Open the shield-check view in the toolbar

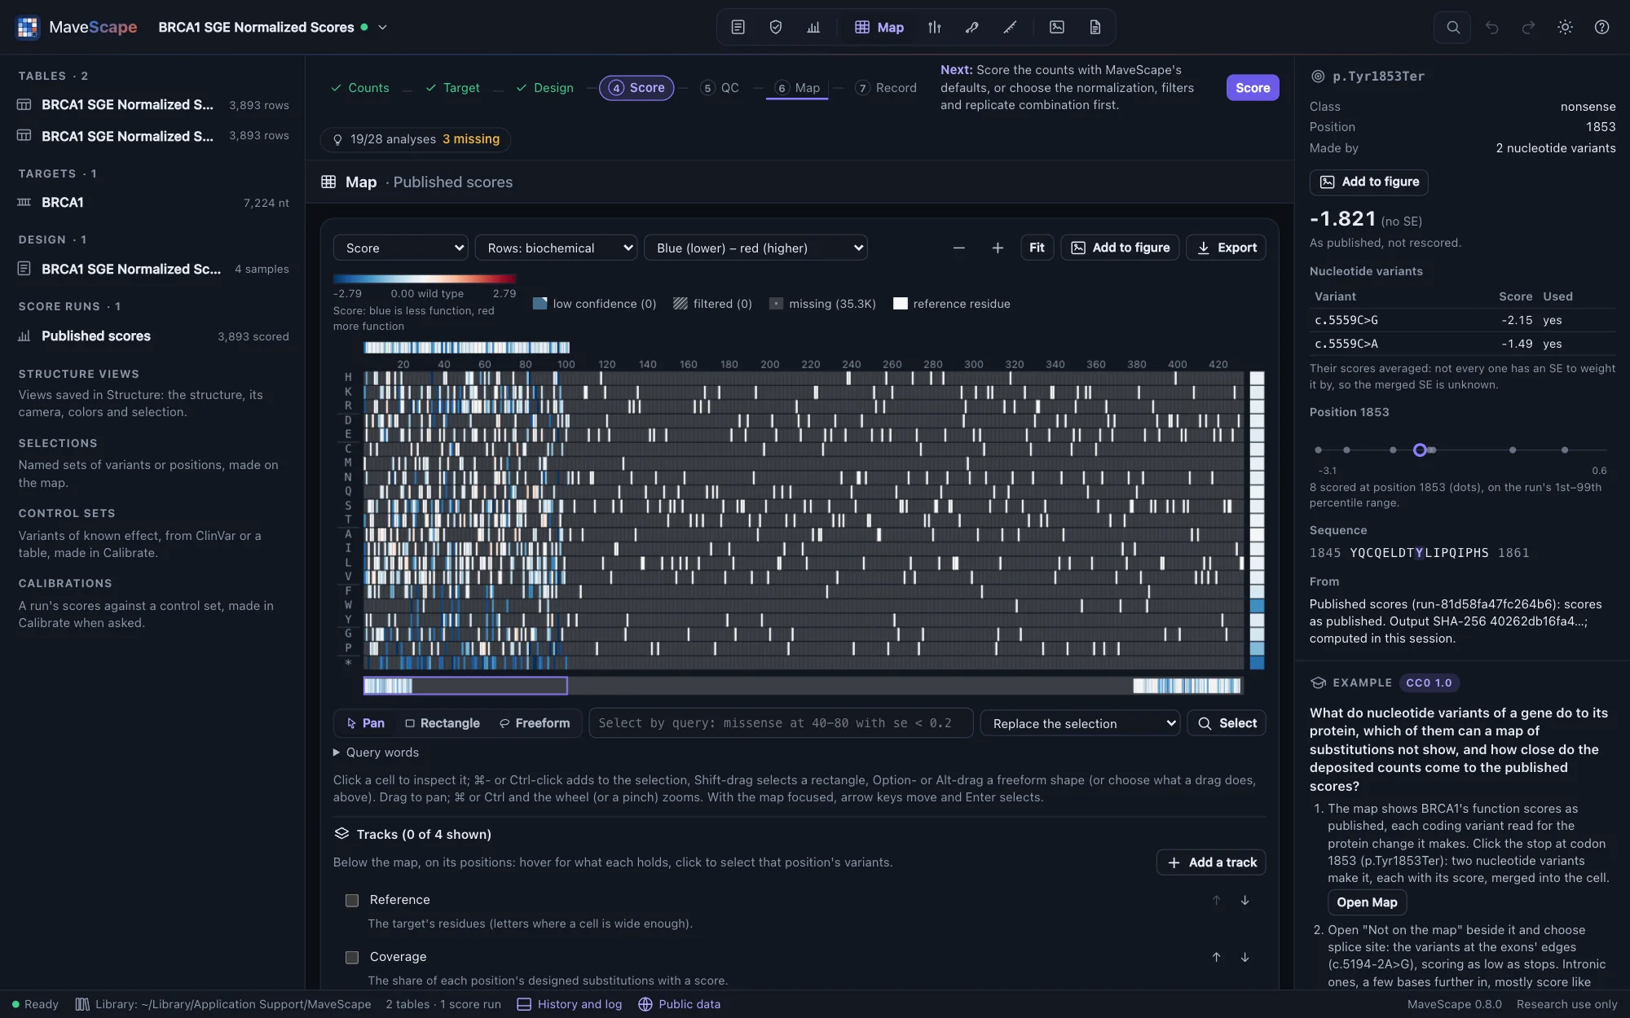[x=776, y=27]
